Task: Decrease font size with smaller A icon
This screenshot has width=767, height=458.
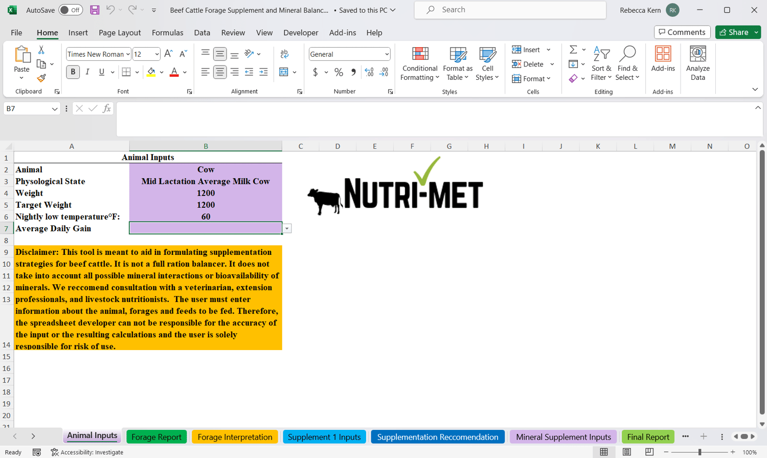Action: point(183,54)
